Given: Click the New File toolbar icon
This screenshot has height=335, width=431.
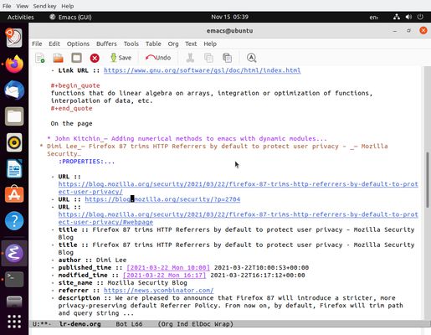Looking at the screenshot, I should pyautogui.click(x=40, y=58).
